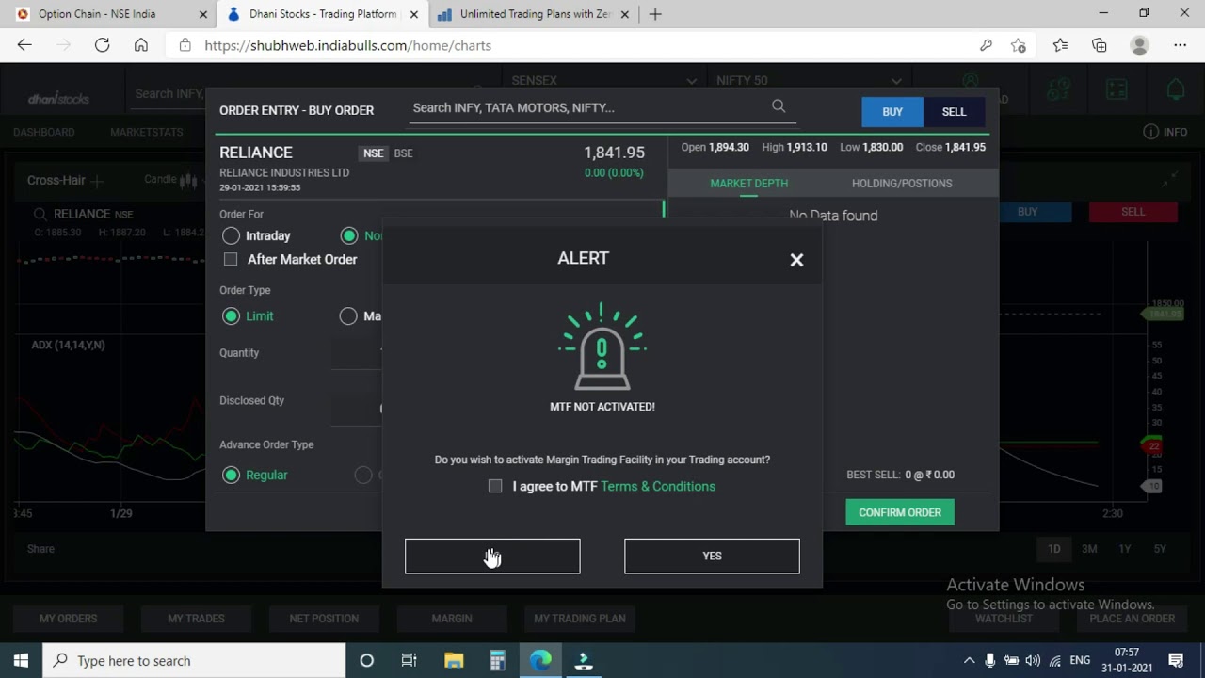The image size is (1205, 678).
Task: Click the dhani stocks logo
Action: [x=59, y=98]
